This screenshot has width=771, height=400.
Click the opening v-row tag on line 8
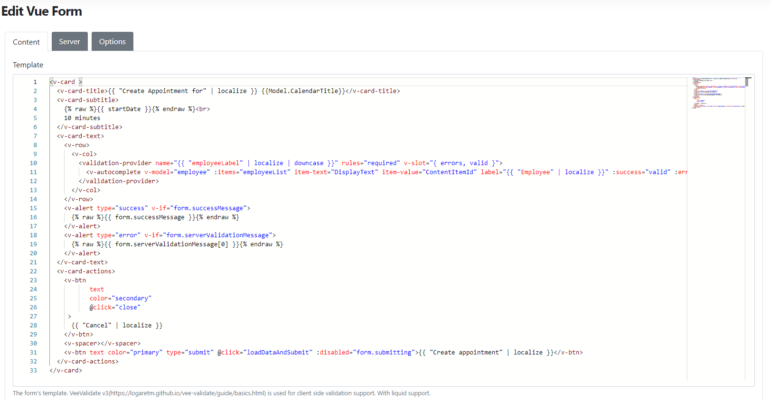coord(77,145)
